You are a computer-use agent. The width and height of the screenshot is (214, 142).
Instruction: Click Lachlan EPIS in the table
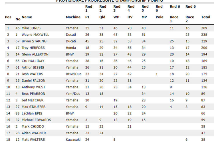point(32,113)
